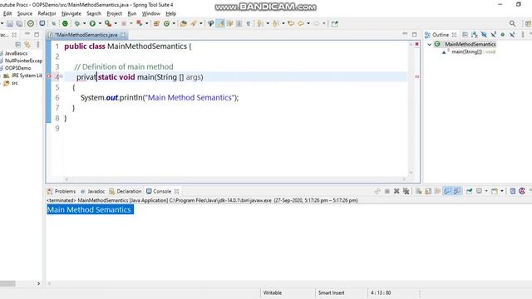Toggle Scroll Lock in Console toolbar
The height and width of the screenshot is (299, 532).
428,191
